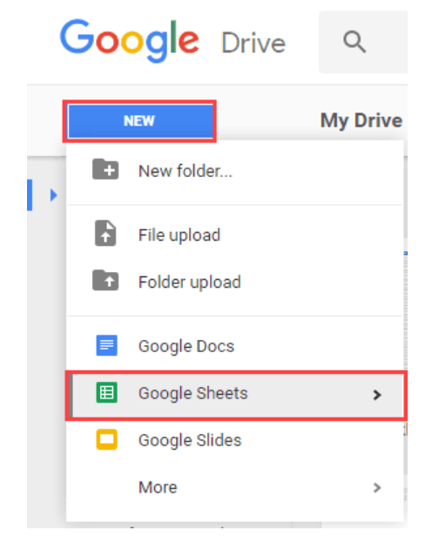
Task: Select Google Slides menu entry
Action: (x=234, y=440)
